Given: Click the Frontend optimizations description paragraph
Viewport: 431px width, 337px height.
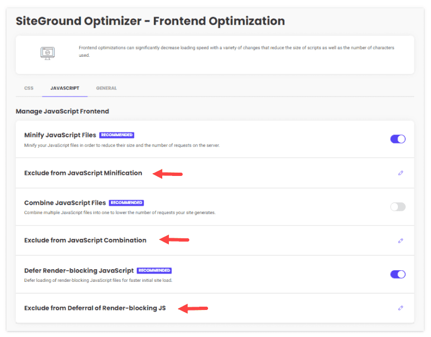Looking at the screenshot, I should (236, 51).
